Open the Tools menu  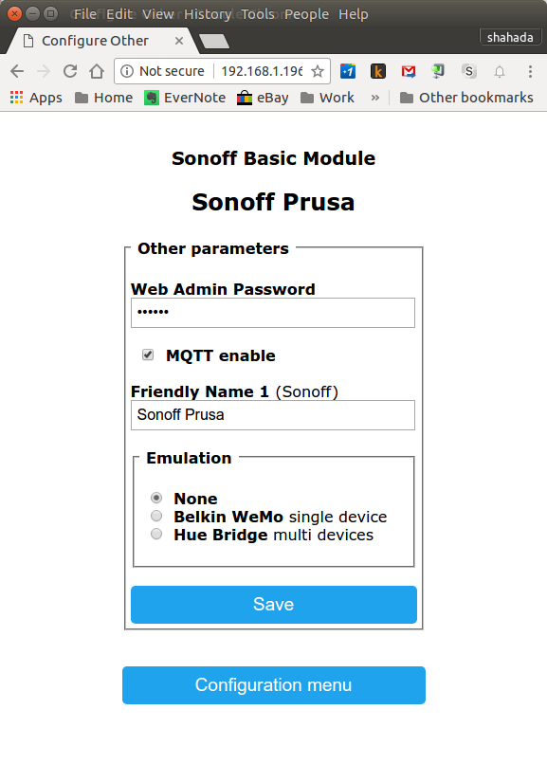(258, 14)
